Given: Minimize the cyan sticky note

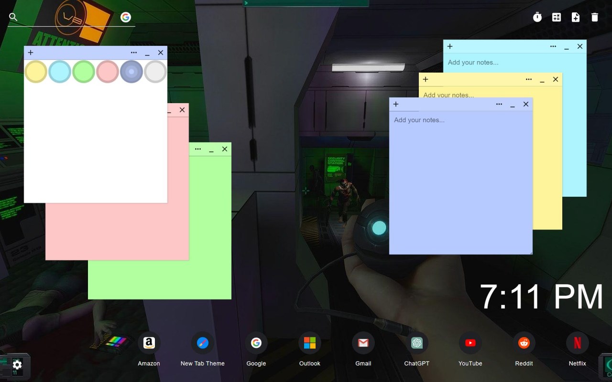Looking at the screenshot, I should tap(567, 47).
